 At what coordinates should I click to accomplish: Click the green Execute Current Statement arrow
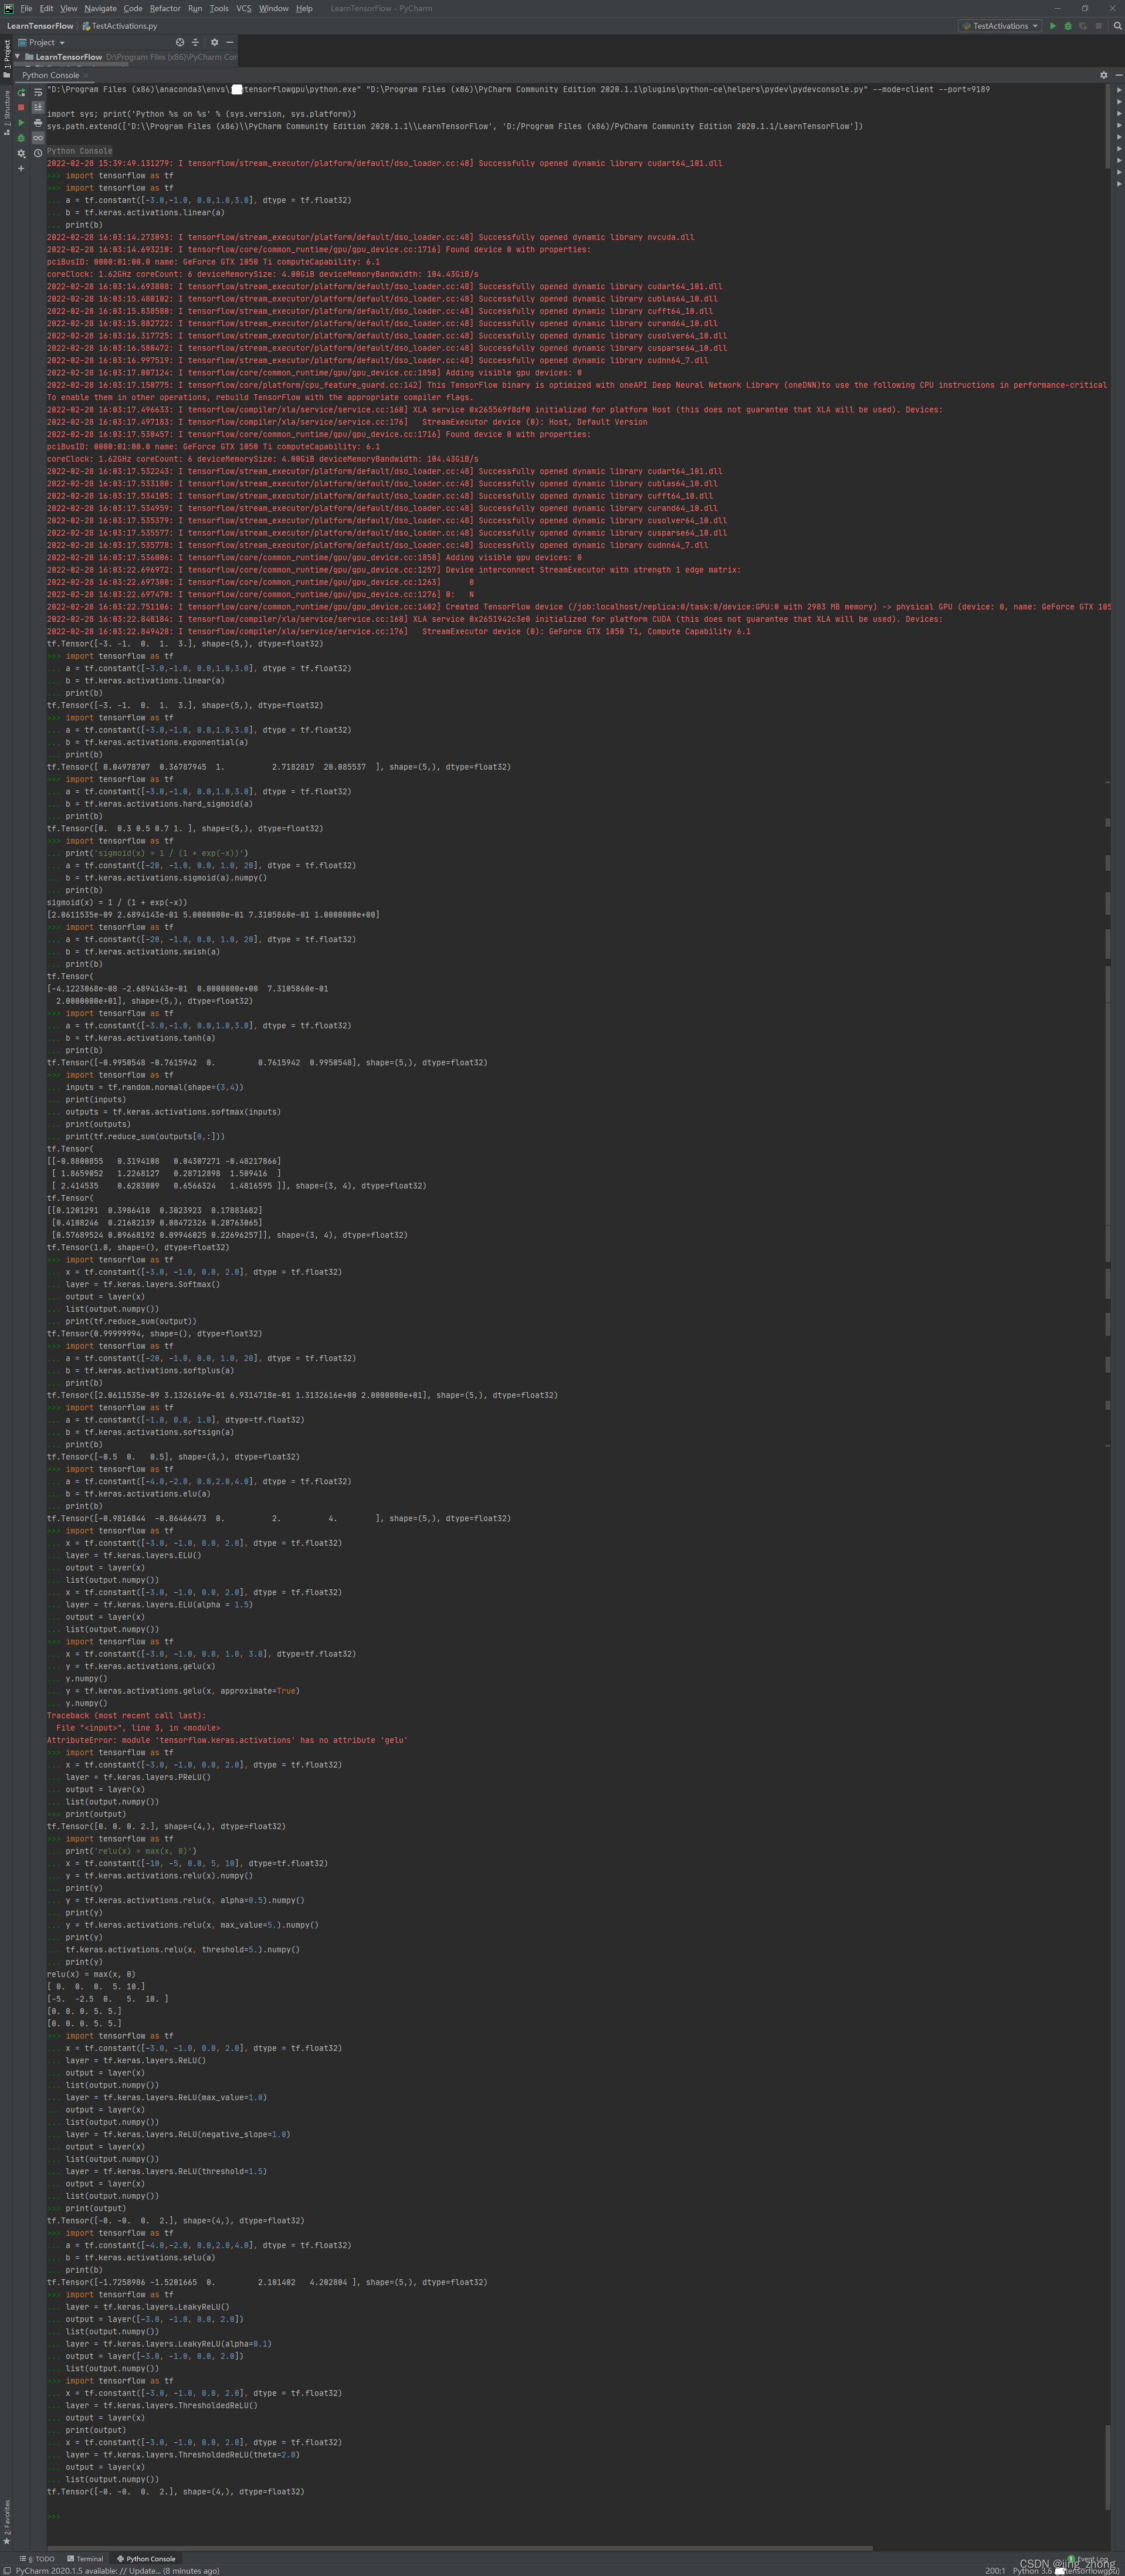click(21, 123)
